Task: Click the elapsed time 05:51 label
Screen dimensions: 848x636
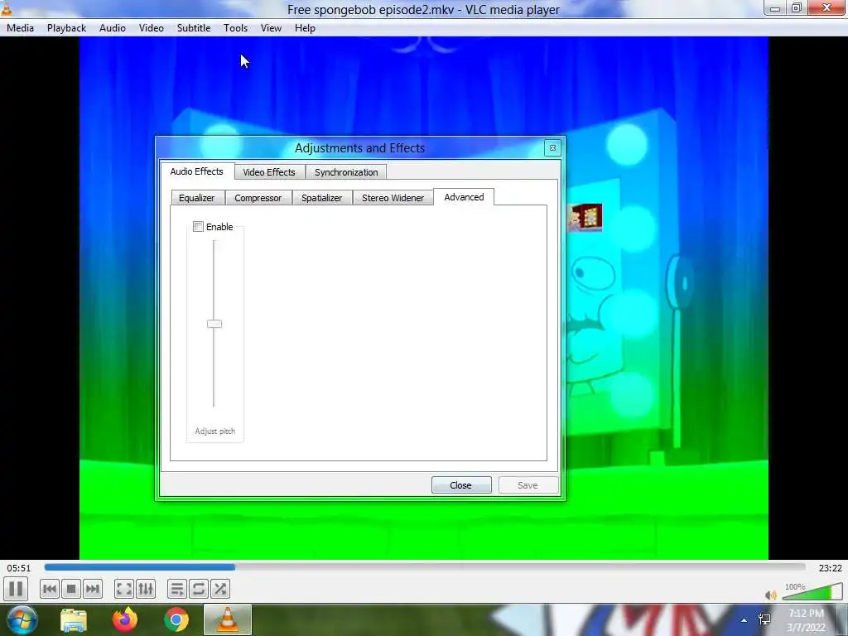Action: (x=19, y=568)
